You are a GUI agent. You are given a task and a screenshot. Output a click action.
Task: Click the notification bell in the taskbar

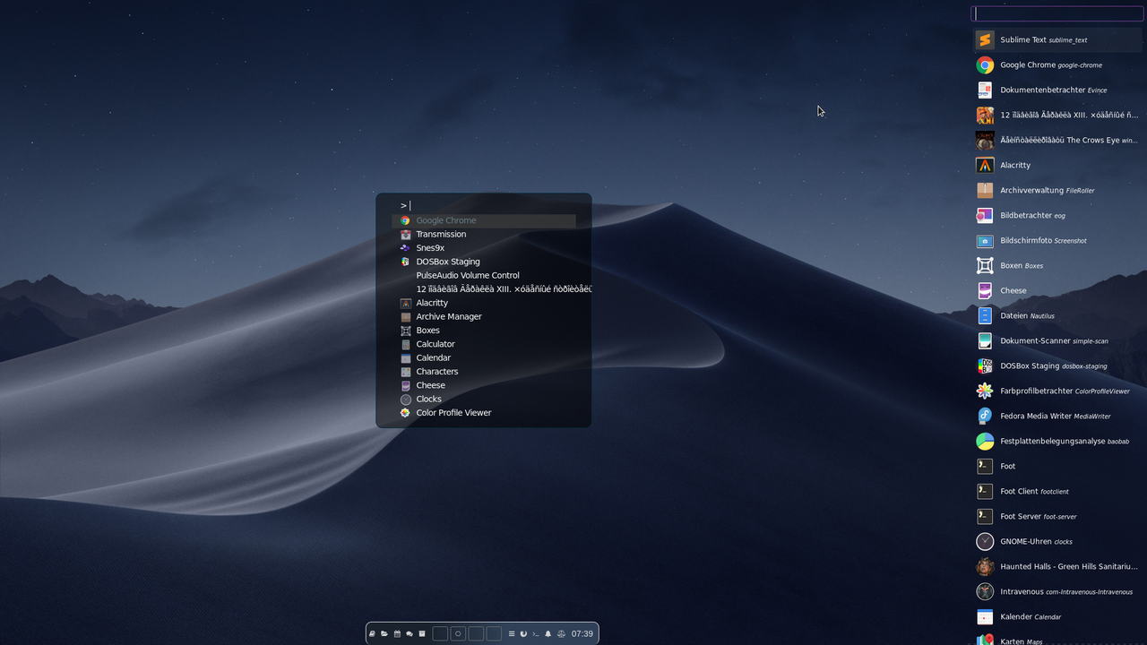(548, 633)
